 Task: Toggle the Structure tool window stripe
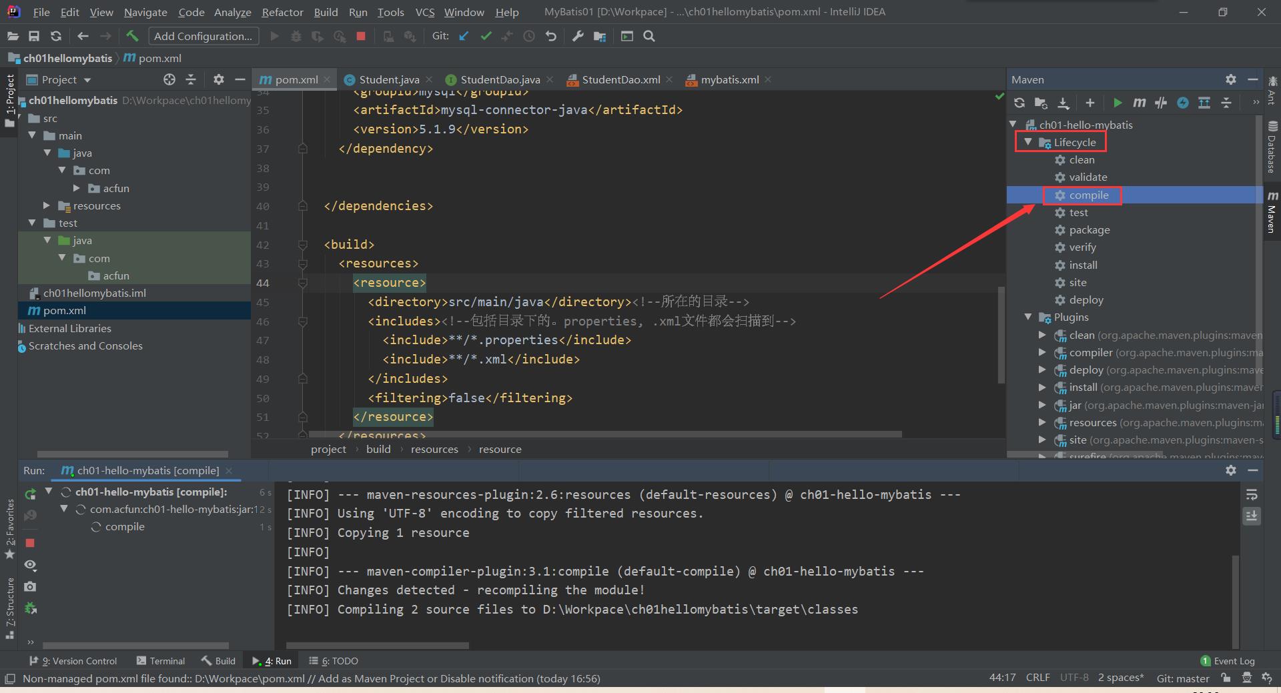[x=9, y=608]
